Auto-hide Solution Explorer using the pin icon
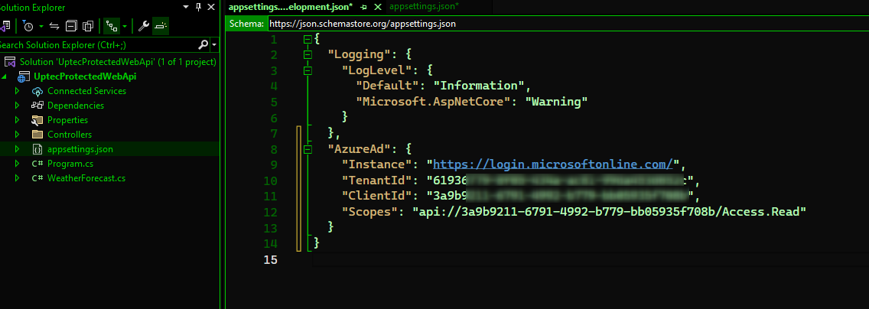The image size is (869, 309). click(x=199, y=7)
